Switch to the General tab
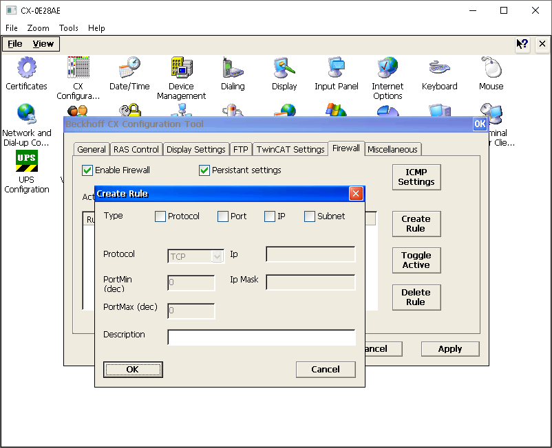This screenshot has width=552, height=448. [x=92, y=149]
